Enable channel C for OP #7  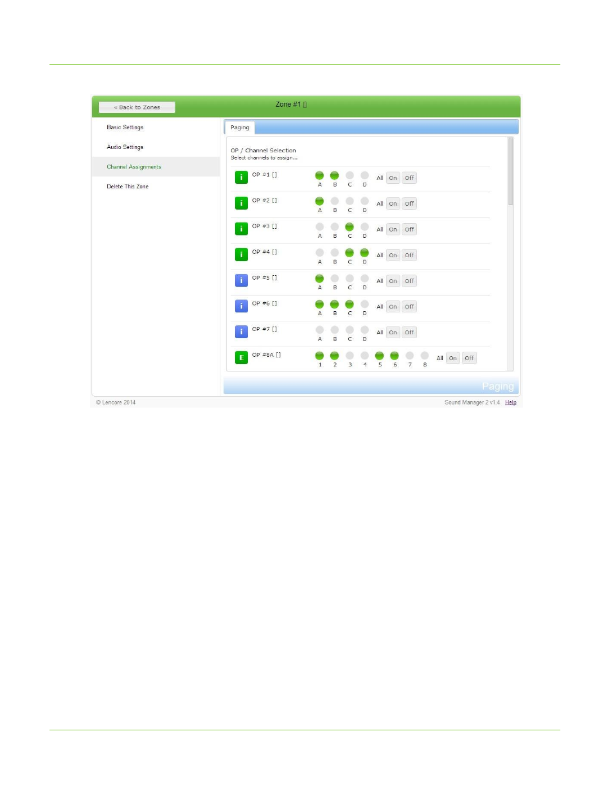coord(350,330)
